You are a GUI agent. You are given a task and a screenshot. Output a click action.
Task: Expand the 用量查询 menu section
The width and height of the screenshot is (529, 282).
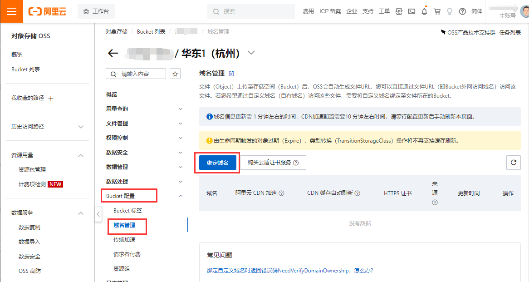click(x=180, y=109)
